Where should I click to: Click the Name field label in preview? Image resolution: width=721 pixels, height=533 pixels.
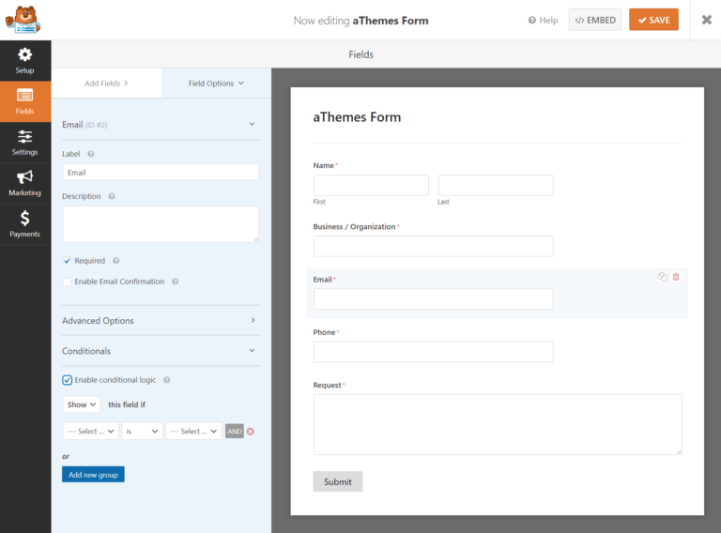coord(324,165)
